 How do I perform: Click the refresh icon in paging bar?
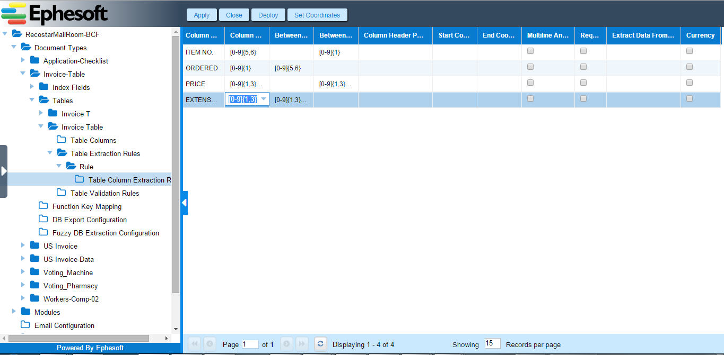tap(320, 344)
